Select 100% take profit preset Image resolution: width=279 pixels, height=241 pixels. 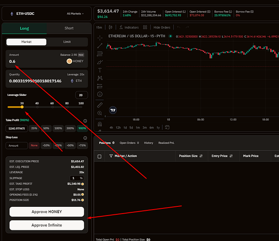pos(58,128)
